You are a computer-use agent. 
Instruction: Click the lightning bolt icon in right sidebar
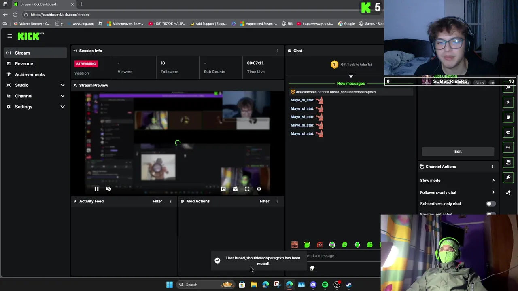(508, 102)
